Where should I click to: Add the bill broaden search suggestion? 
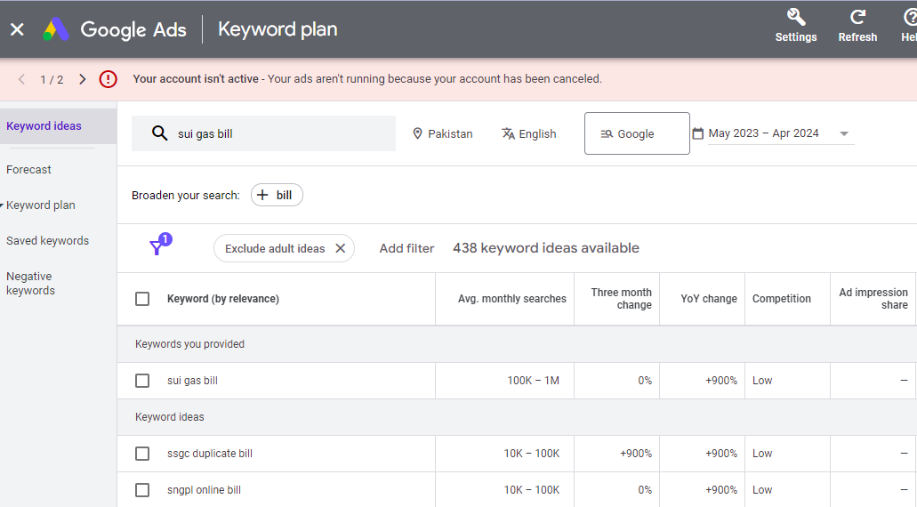277,196
